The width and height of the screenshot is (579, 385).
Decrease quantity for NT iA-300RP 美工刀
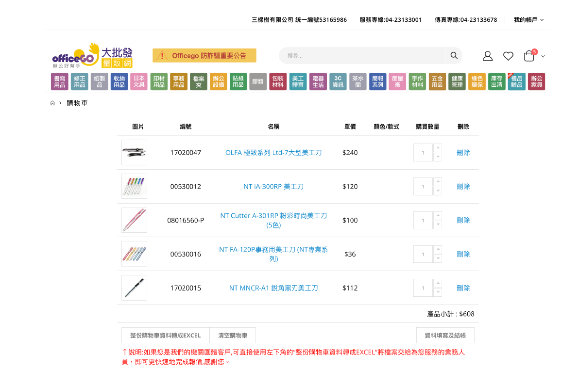(438, 191)
